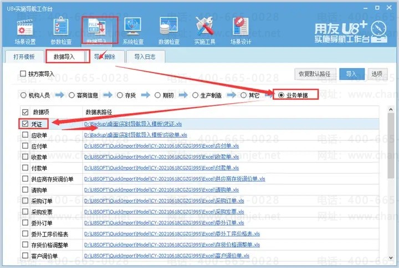Open the 采购发票.xls path link
The image size is (399, 268).
click(164, 212)
